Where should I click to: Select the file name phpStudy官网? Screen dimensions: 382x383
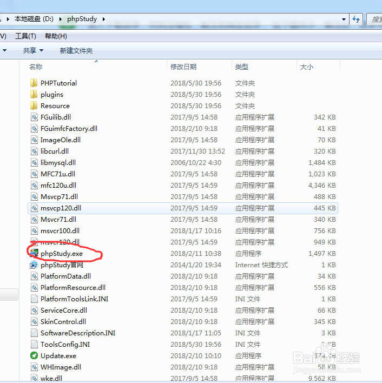pos(62,265)
